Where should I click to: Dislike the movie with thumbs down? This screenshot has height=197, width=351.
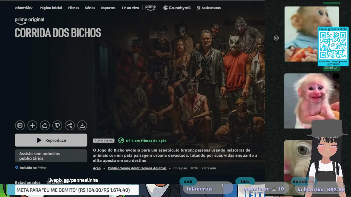(x=57, y=125)
